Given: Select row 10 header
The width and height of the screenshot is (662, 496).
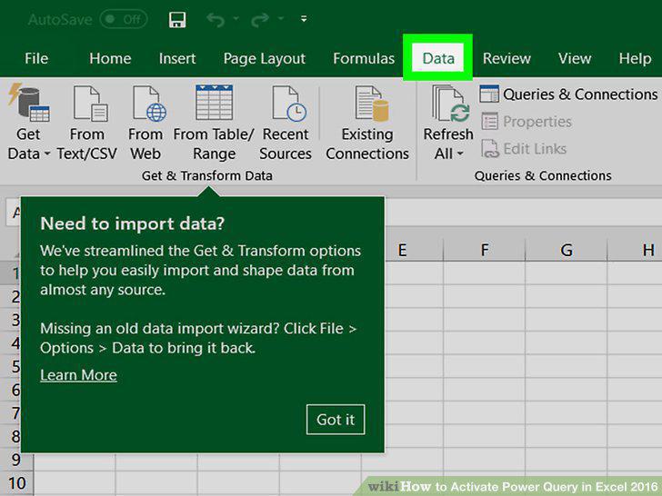Looking at the screenshot, I should pyautogui.click(x=16, y=483).
